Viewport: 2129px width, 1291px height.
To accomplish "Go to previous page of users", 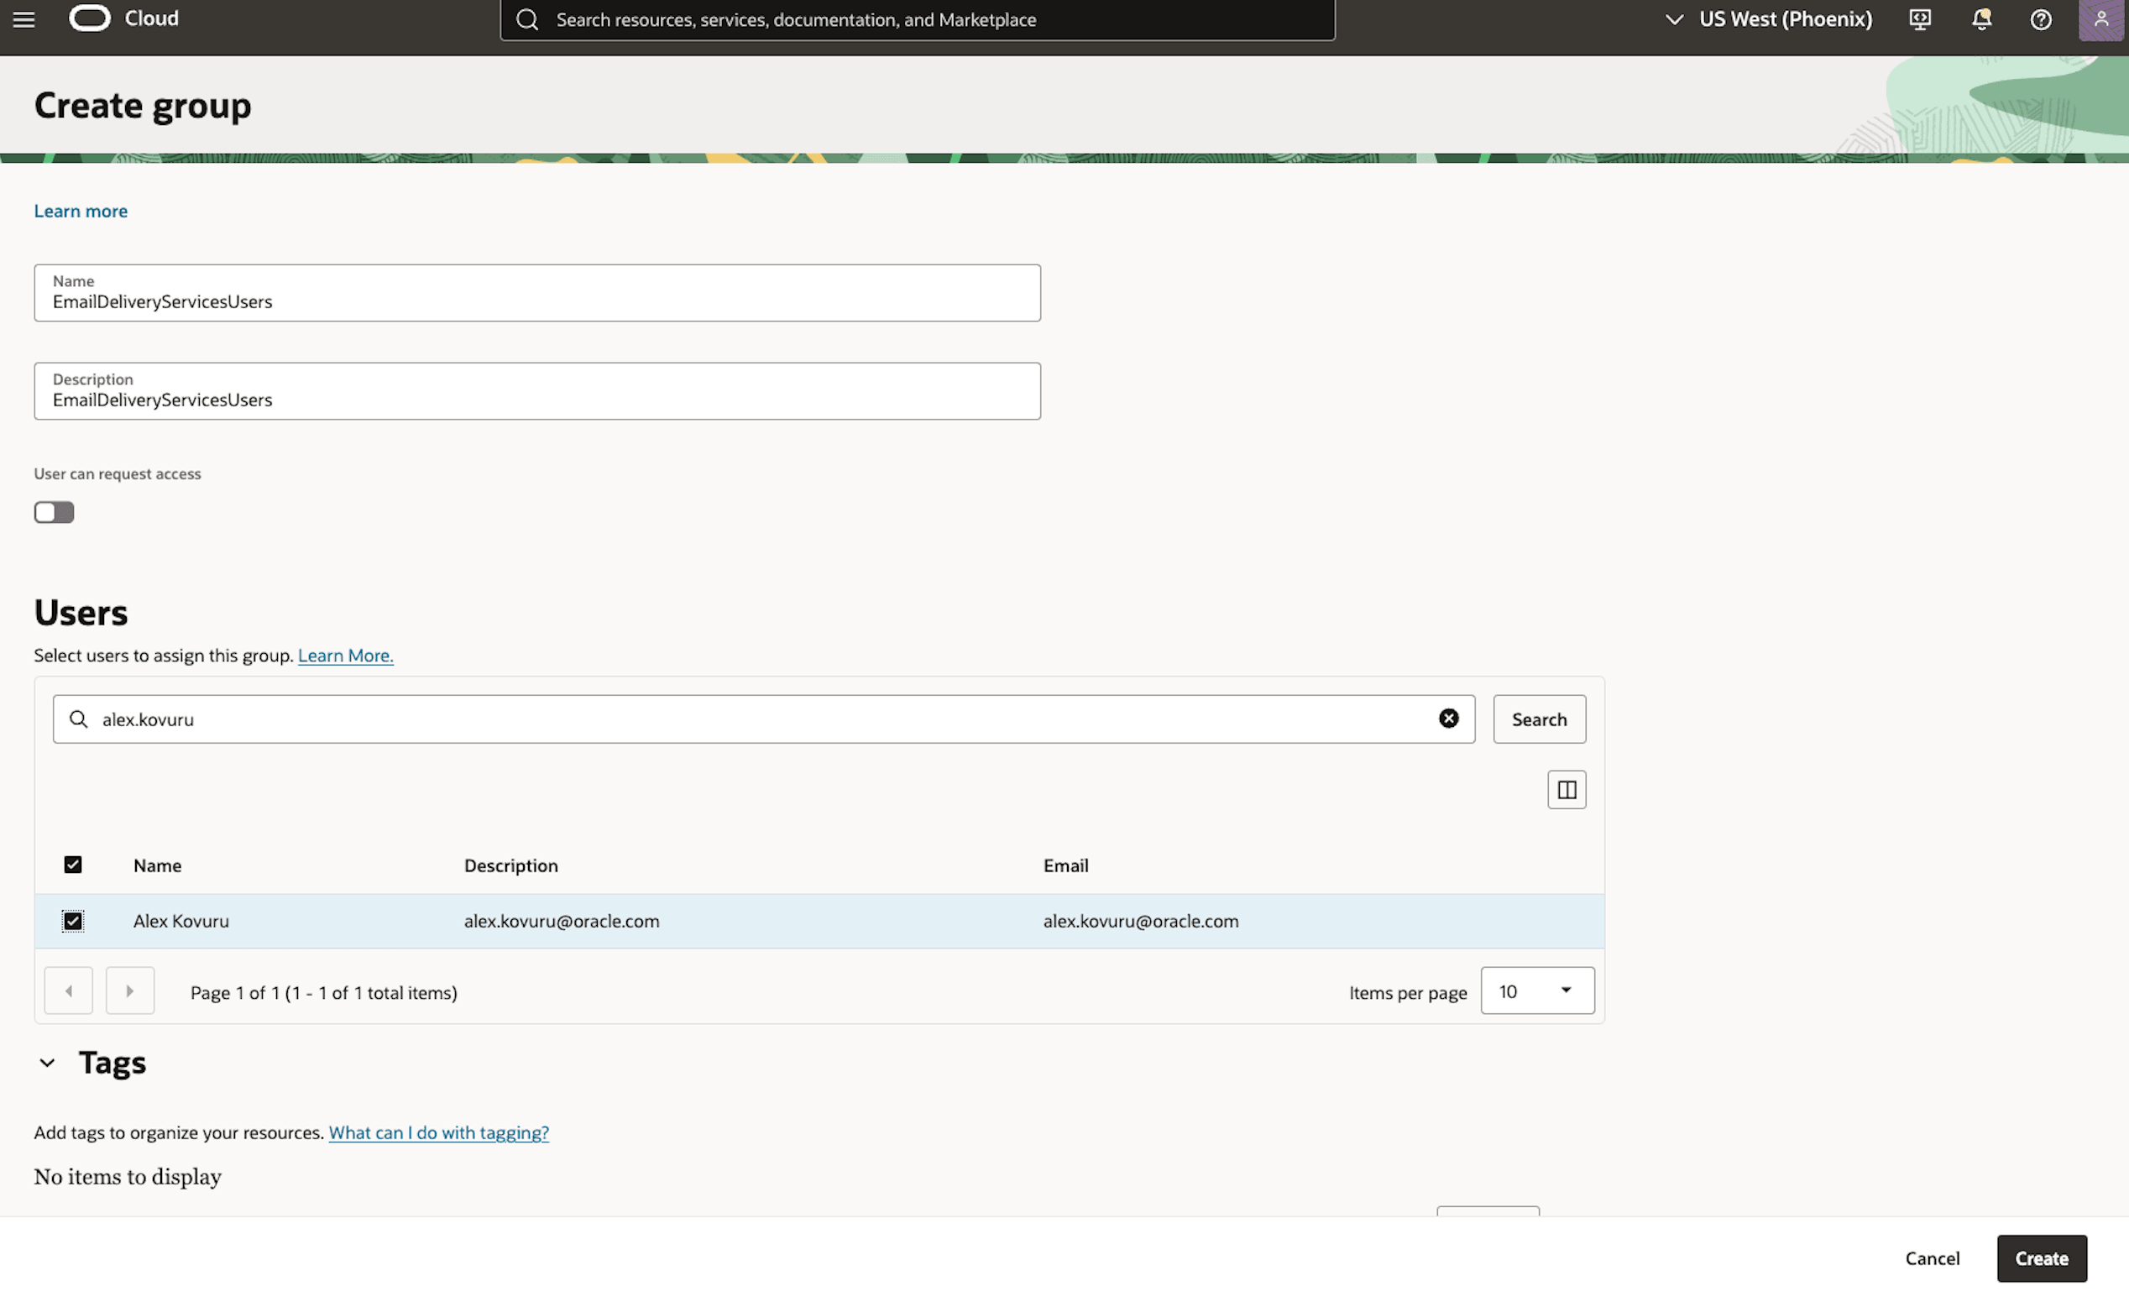I will pos(68,990).
